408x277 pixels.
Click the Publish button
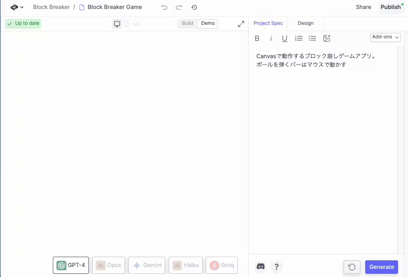tap(390, 7)
